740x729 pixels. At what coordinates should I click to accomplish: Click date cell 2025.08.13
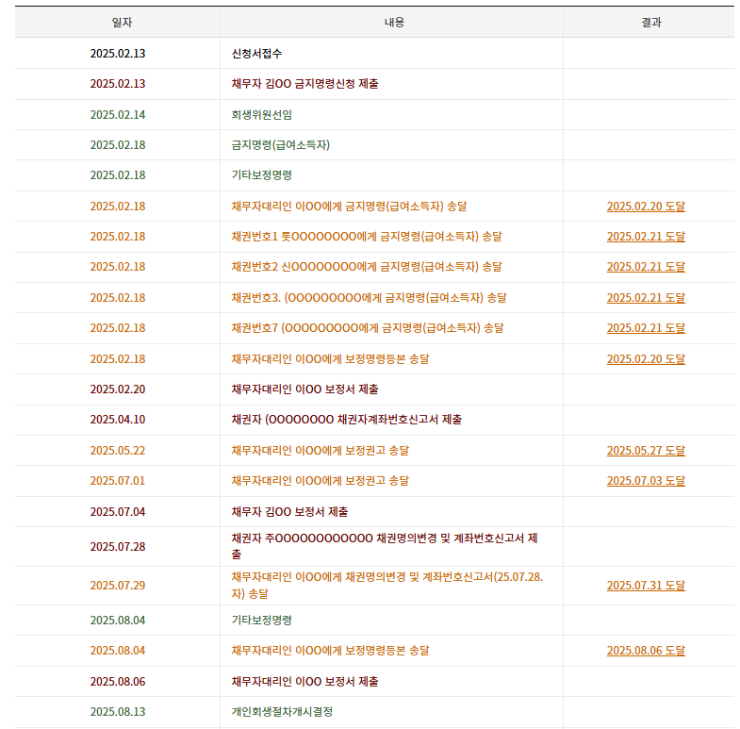coord(118,712)
